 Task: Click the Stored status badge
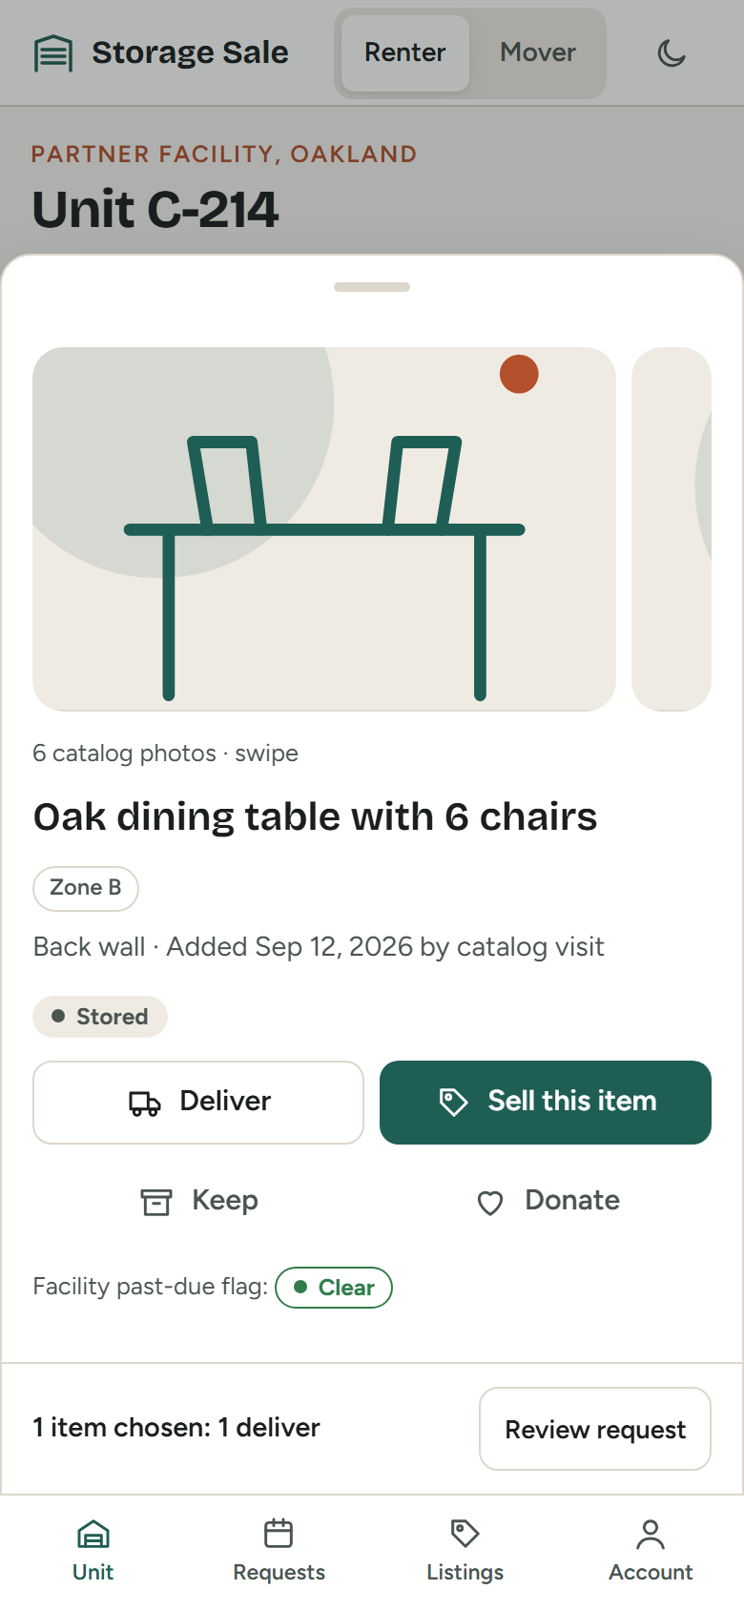pos(100,1017)
